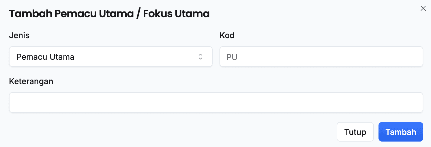This screenshot has width=431, height=147.
Task: Focus the Keterangan text field
Action: click(x=216, y=102)
